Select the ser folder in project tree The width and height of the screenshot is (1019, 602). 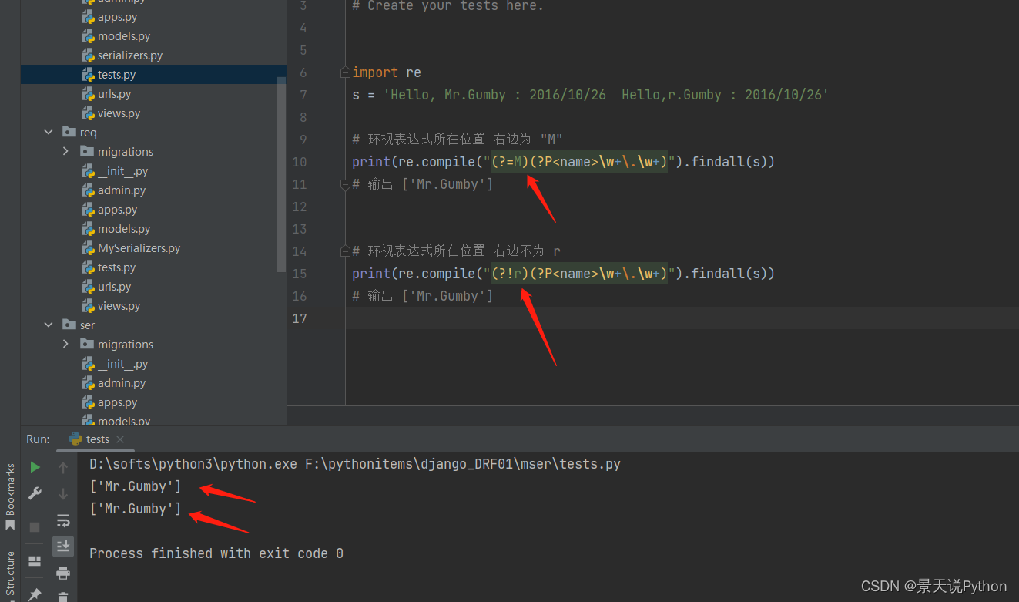coord(79,325)
